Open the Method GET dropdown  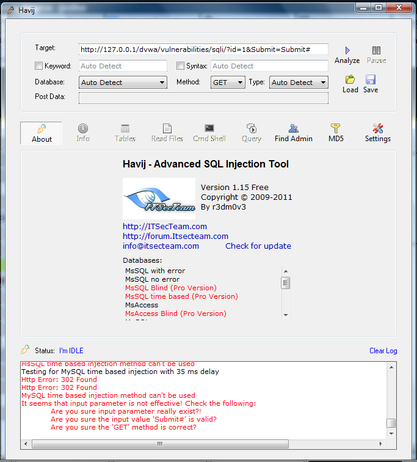coord(228,82)
